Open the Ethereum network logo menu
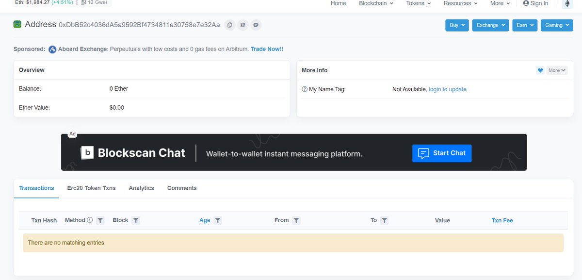The height and width of the screenshot is (280, 582). tap(566, 3)
